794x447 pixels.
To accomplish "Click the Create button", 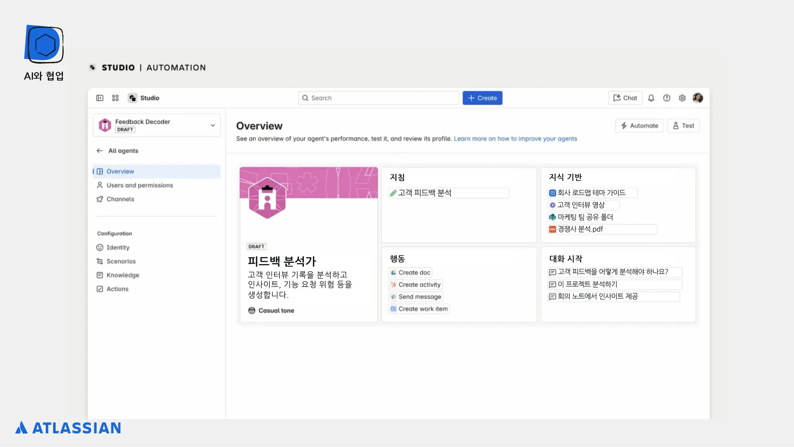I will click(482, 98).
